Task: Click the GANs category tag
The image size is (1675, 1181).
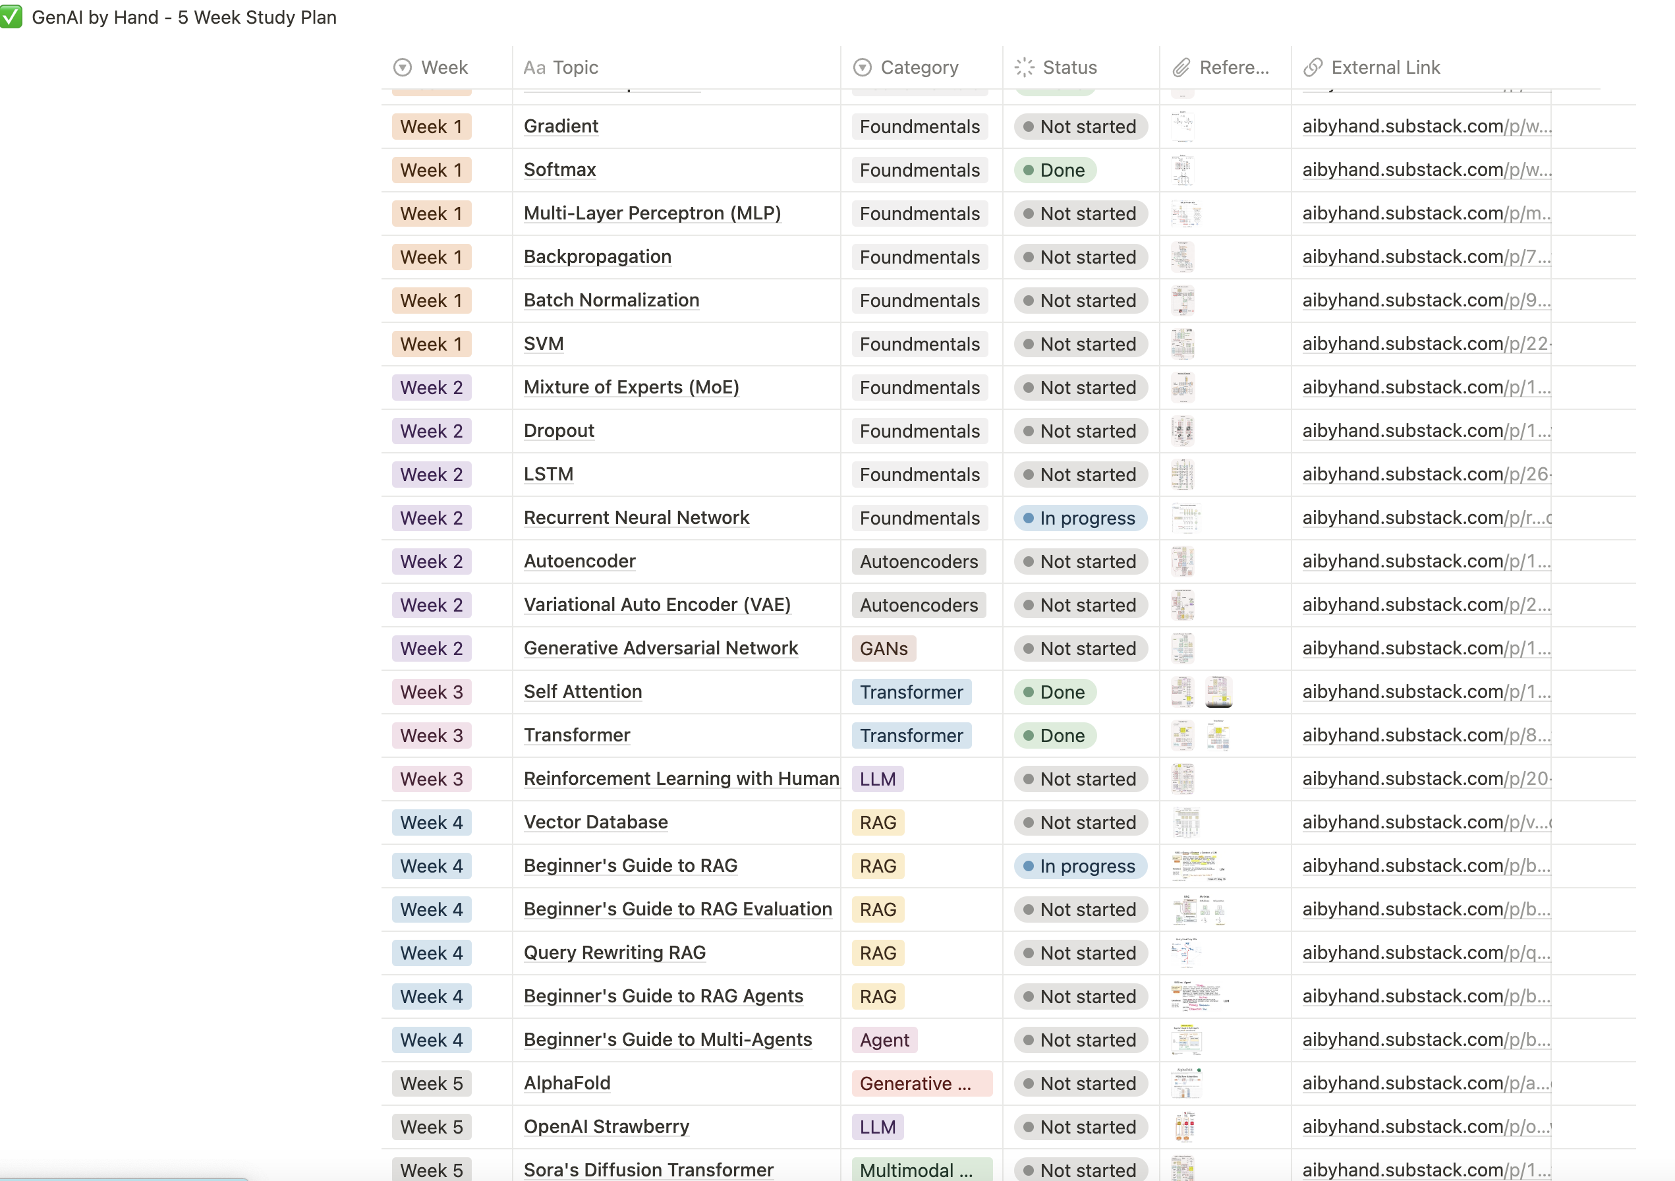Action: pyautogui.click(x=884, y=648)
